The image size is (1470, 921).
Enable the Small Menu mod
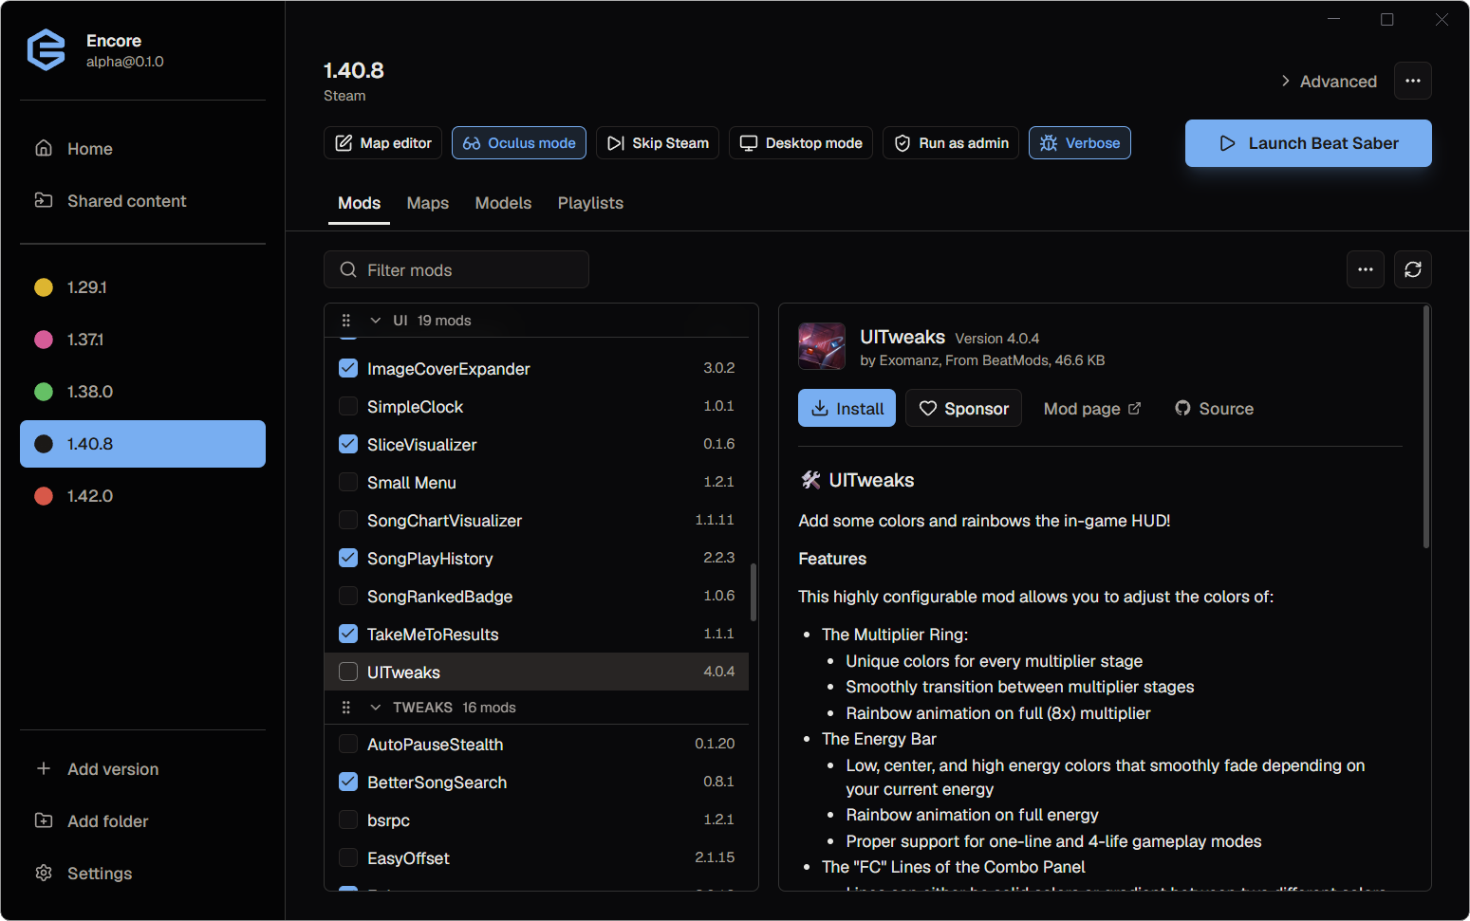348,482
